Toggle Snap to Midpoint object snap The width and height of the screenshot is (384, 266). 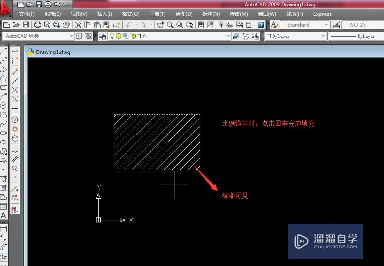[x=15, y=81]
